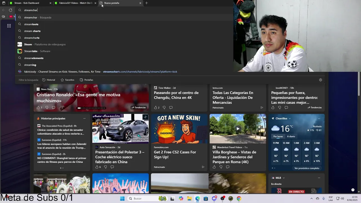Filter suggestions by Favoritos
Image resolution: width=361 pixels, height=203 pixels.
click(67, 80)
